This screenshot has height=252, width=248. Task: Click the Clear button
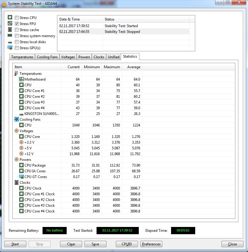(x=71, y=244)
